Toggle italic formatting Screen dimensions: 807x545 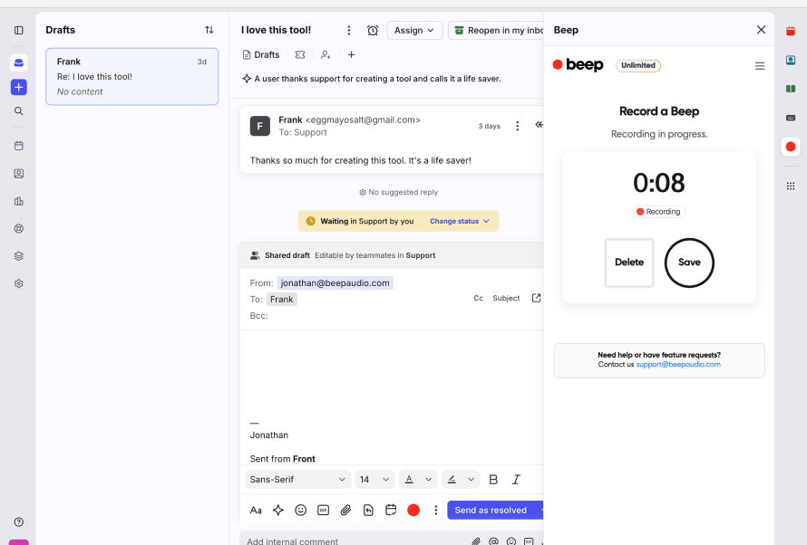(x=516, y=479)
